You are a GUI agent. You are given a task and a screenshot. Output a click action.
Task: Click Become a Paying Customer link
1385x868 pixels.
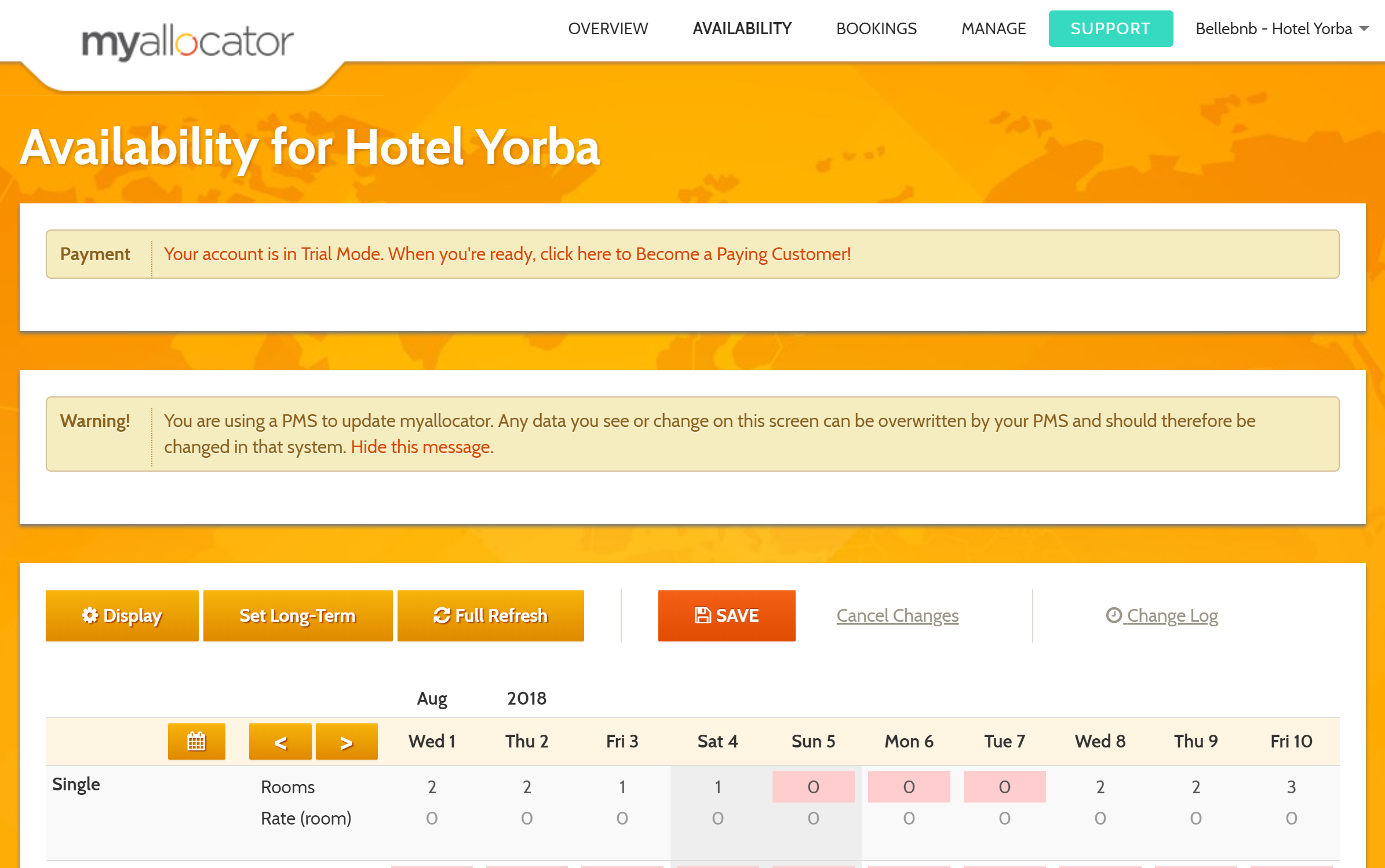point(739,254)
